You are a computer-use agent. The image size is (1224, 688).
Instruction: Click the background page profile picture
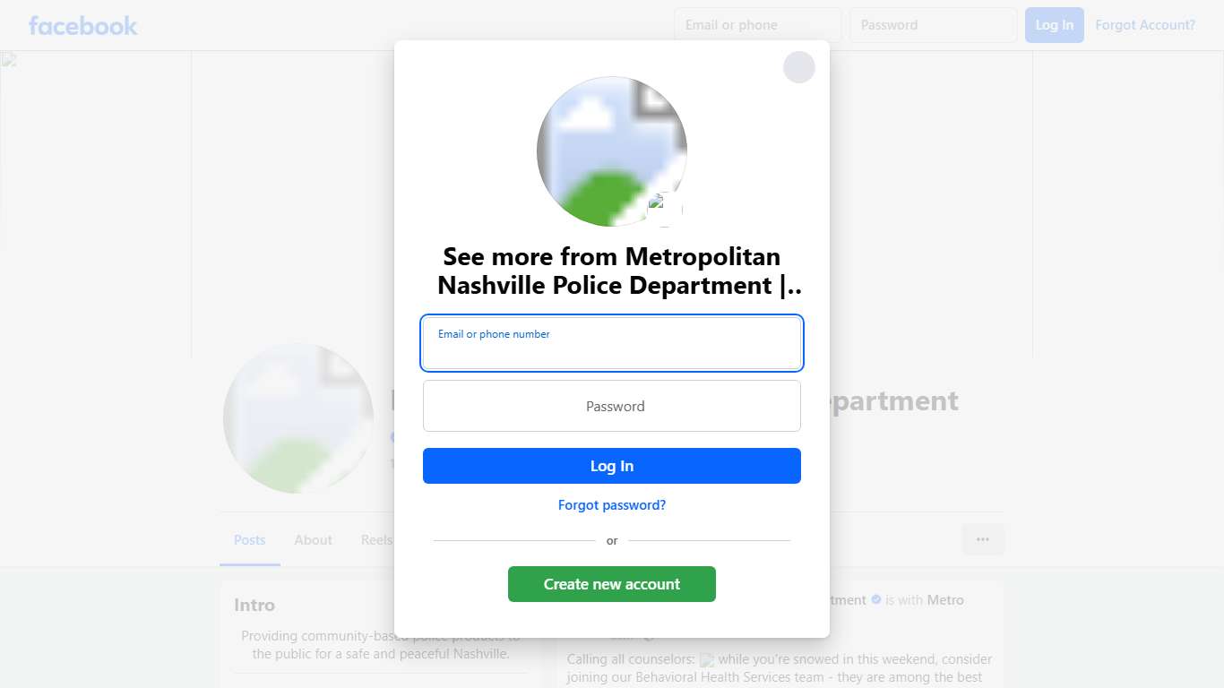pyautogui.click(x=298, y=418)
